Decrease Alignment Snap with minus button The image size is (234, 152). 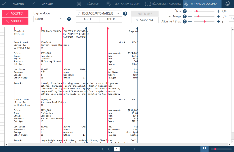[x=190, y=22]
